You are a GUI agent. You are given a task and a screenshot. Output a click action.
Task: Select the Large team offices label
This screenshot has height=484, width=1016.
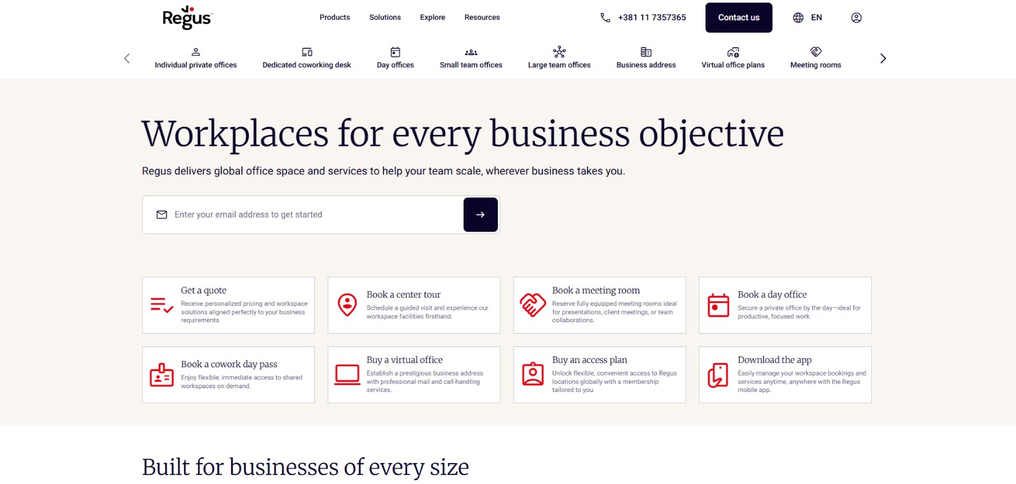(x=559, y=65)
